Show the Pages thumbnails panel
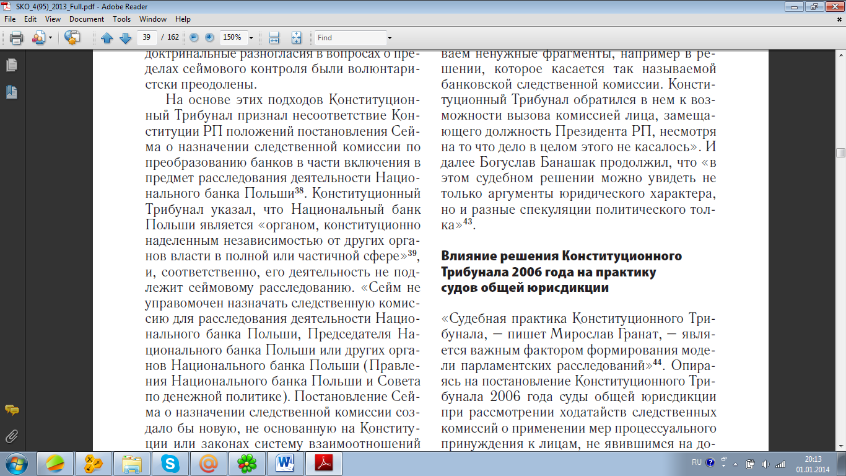 [x=11, y=65]
